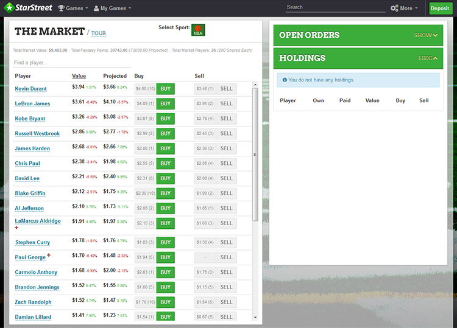Click the $1.90 (2) sell price for Blake Griffin

(x=205, y=194)
